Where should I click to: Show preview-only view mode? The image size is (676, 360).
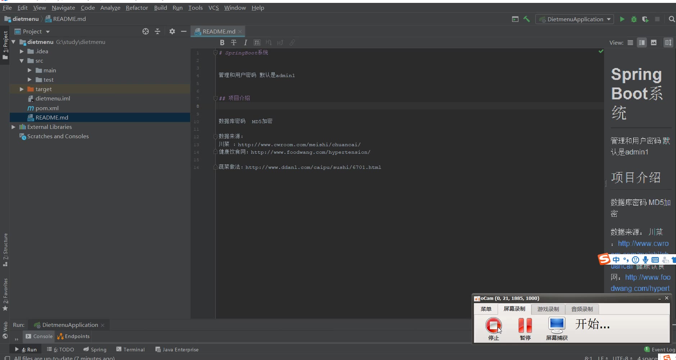654,42
